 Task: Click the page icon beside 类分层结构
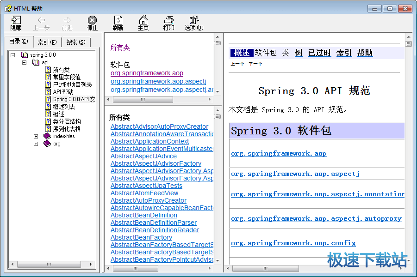point(48,121)
